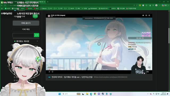Viewport: 170px width, 96px height.
Task: Toggle the star beside 즐겨찾는 게시판
Action: 15,41
